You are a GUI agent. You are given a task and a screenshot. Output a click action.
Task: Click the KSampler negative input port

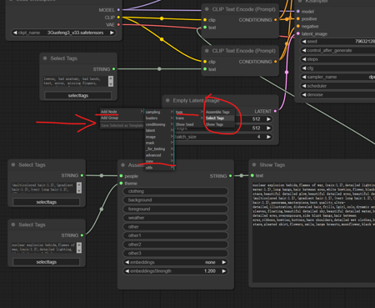[x=298, y=26]
